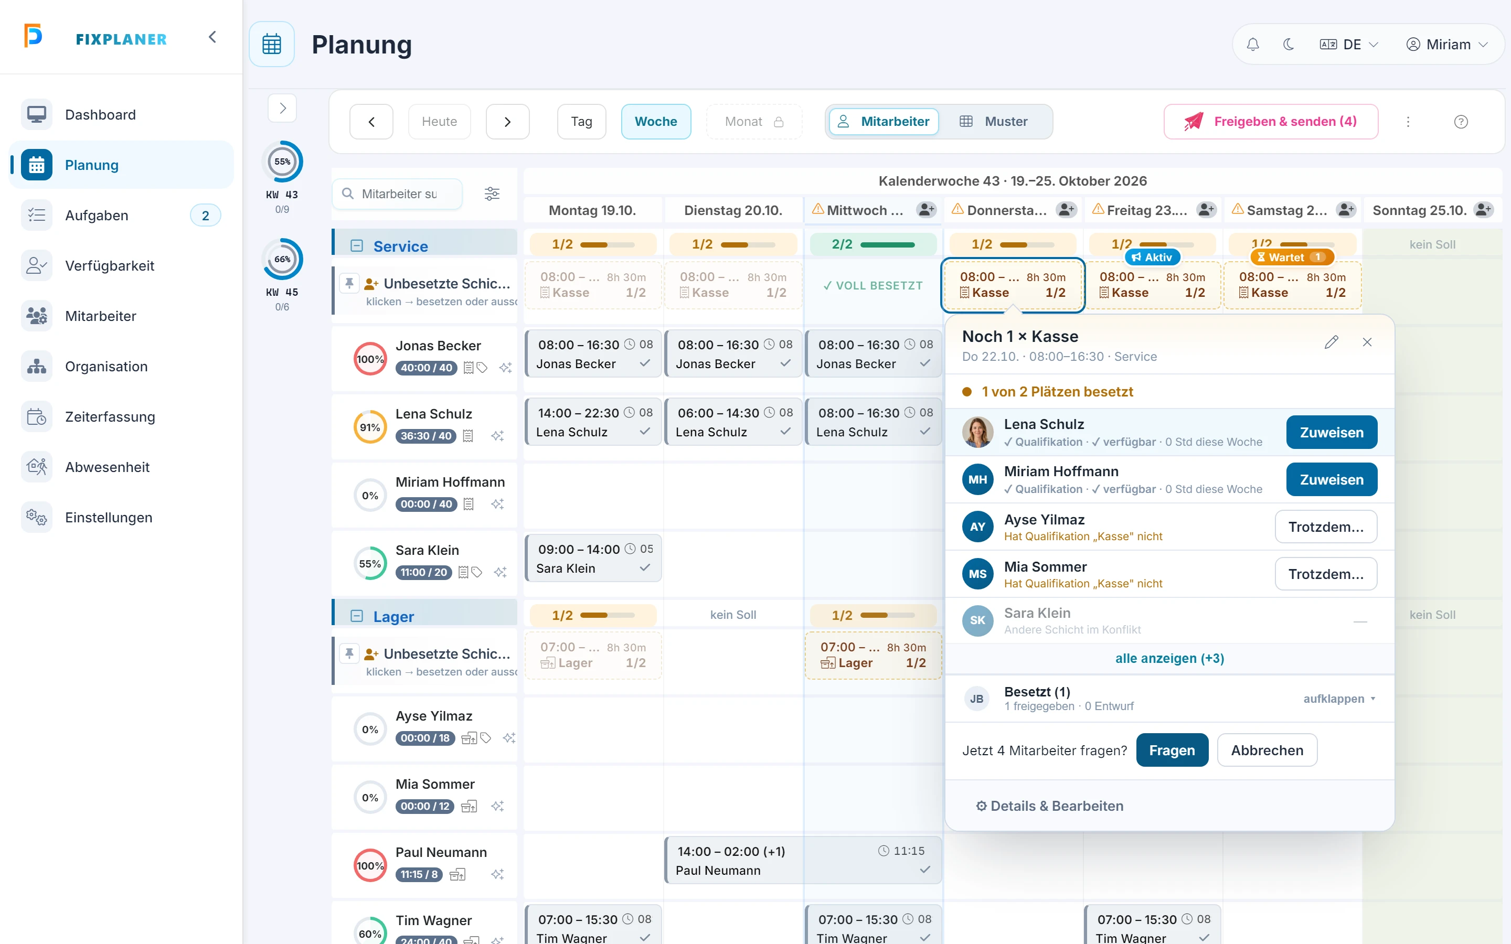Click the Mitarbeiter sidebar people icon

click(x=37, y=316)
